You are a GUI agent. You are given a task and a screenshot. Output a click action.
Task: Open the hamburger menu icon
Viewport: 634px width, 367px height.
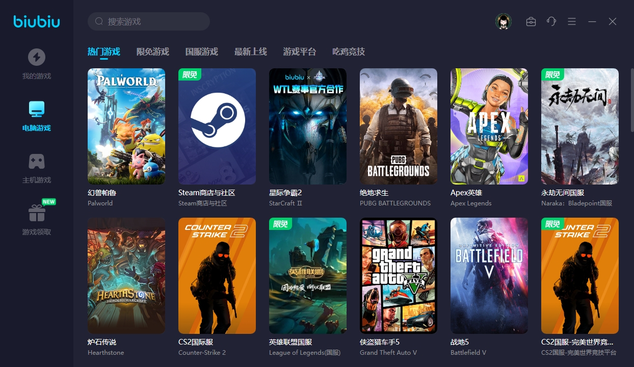[x=572, y=21]
